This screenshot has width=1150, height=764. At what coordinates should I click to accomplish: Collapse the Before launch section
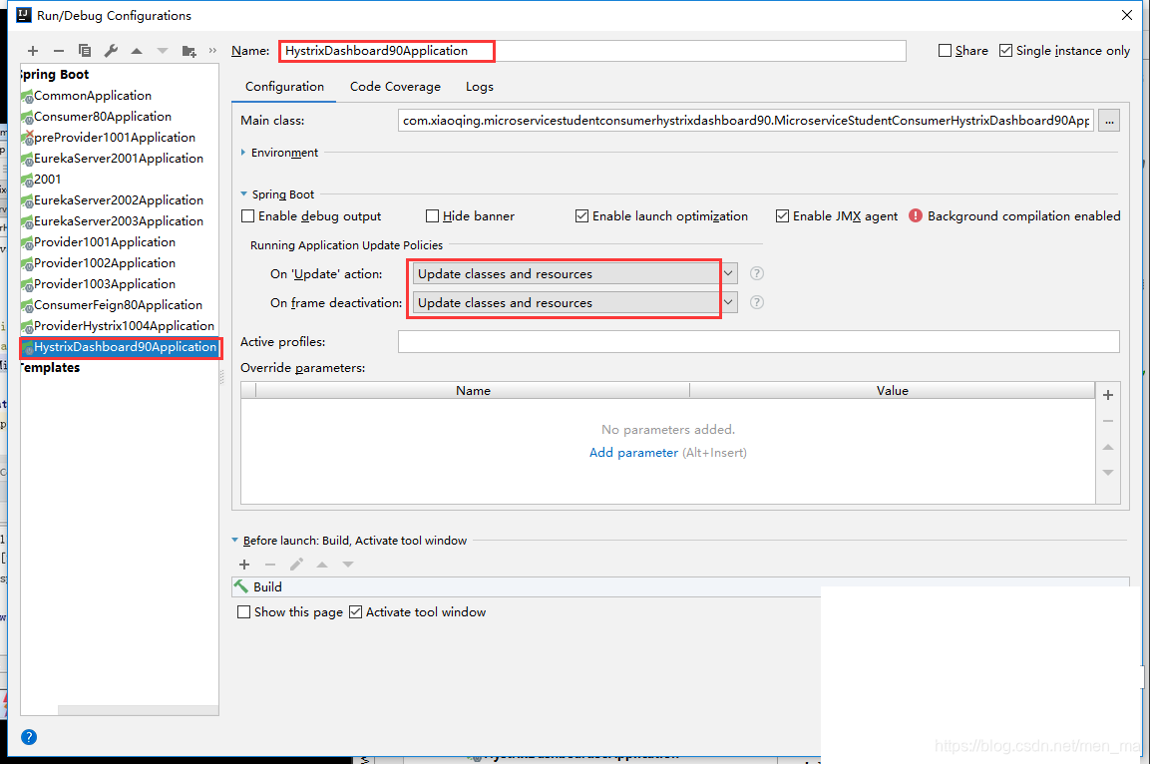click(x=234, y=541)
